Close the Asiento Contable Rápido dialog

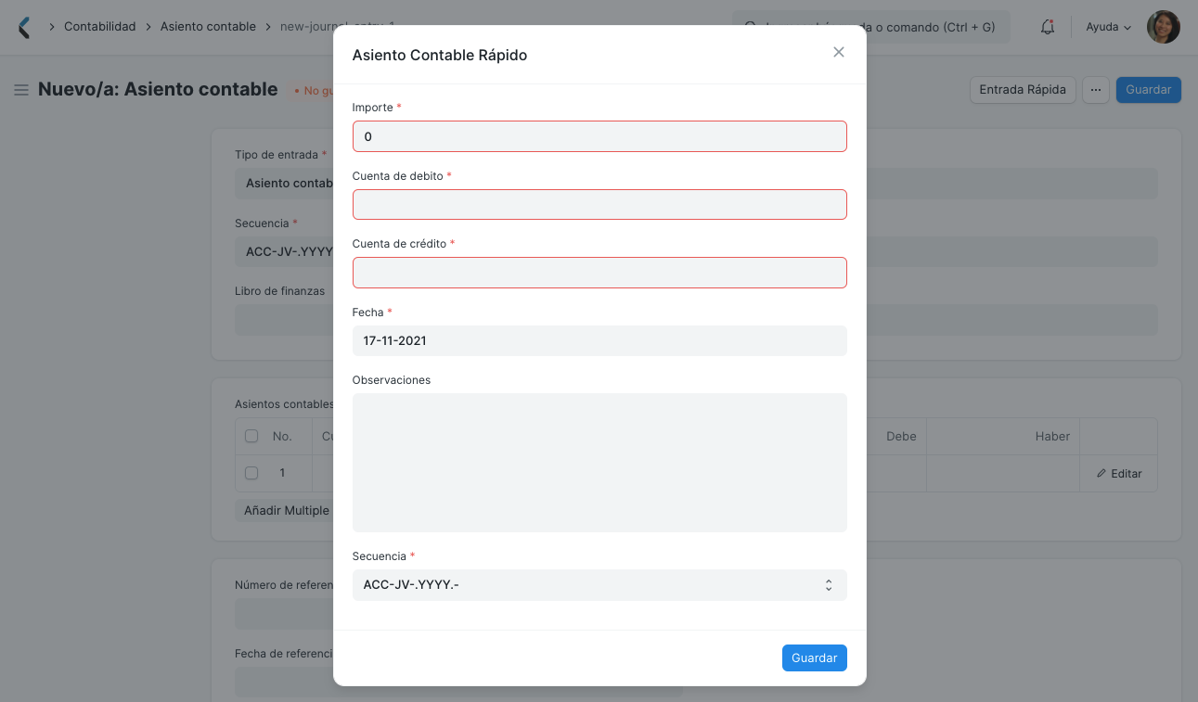tap(839, 52)
